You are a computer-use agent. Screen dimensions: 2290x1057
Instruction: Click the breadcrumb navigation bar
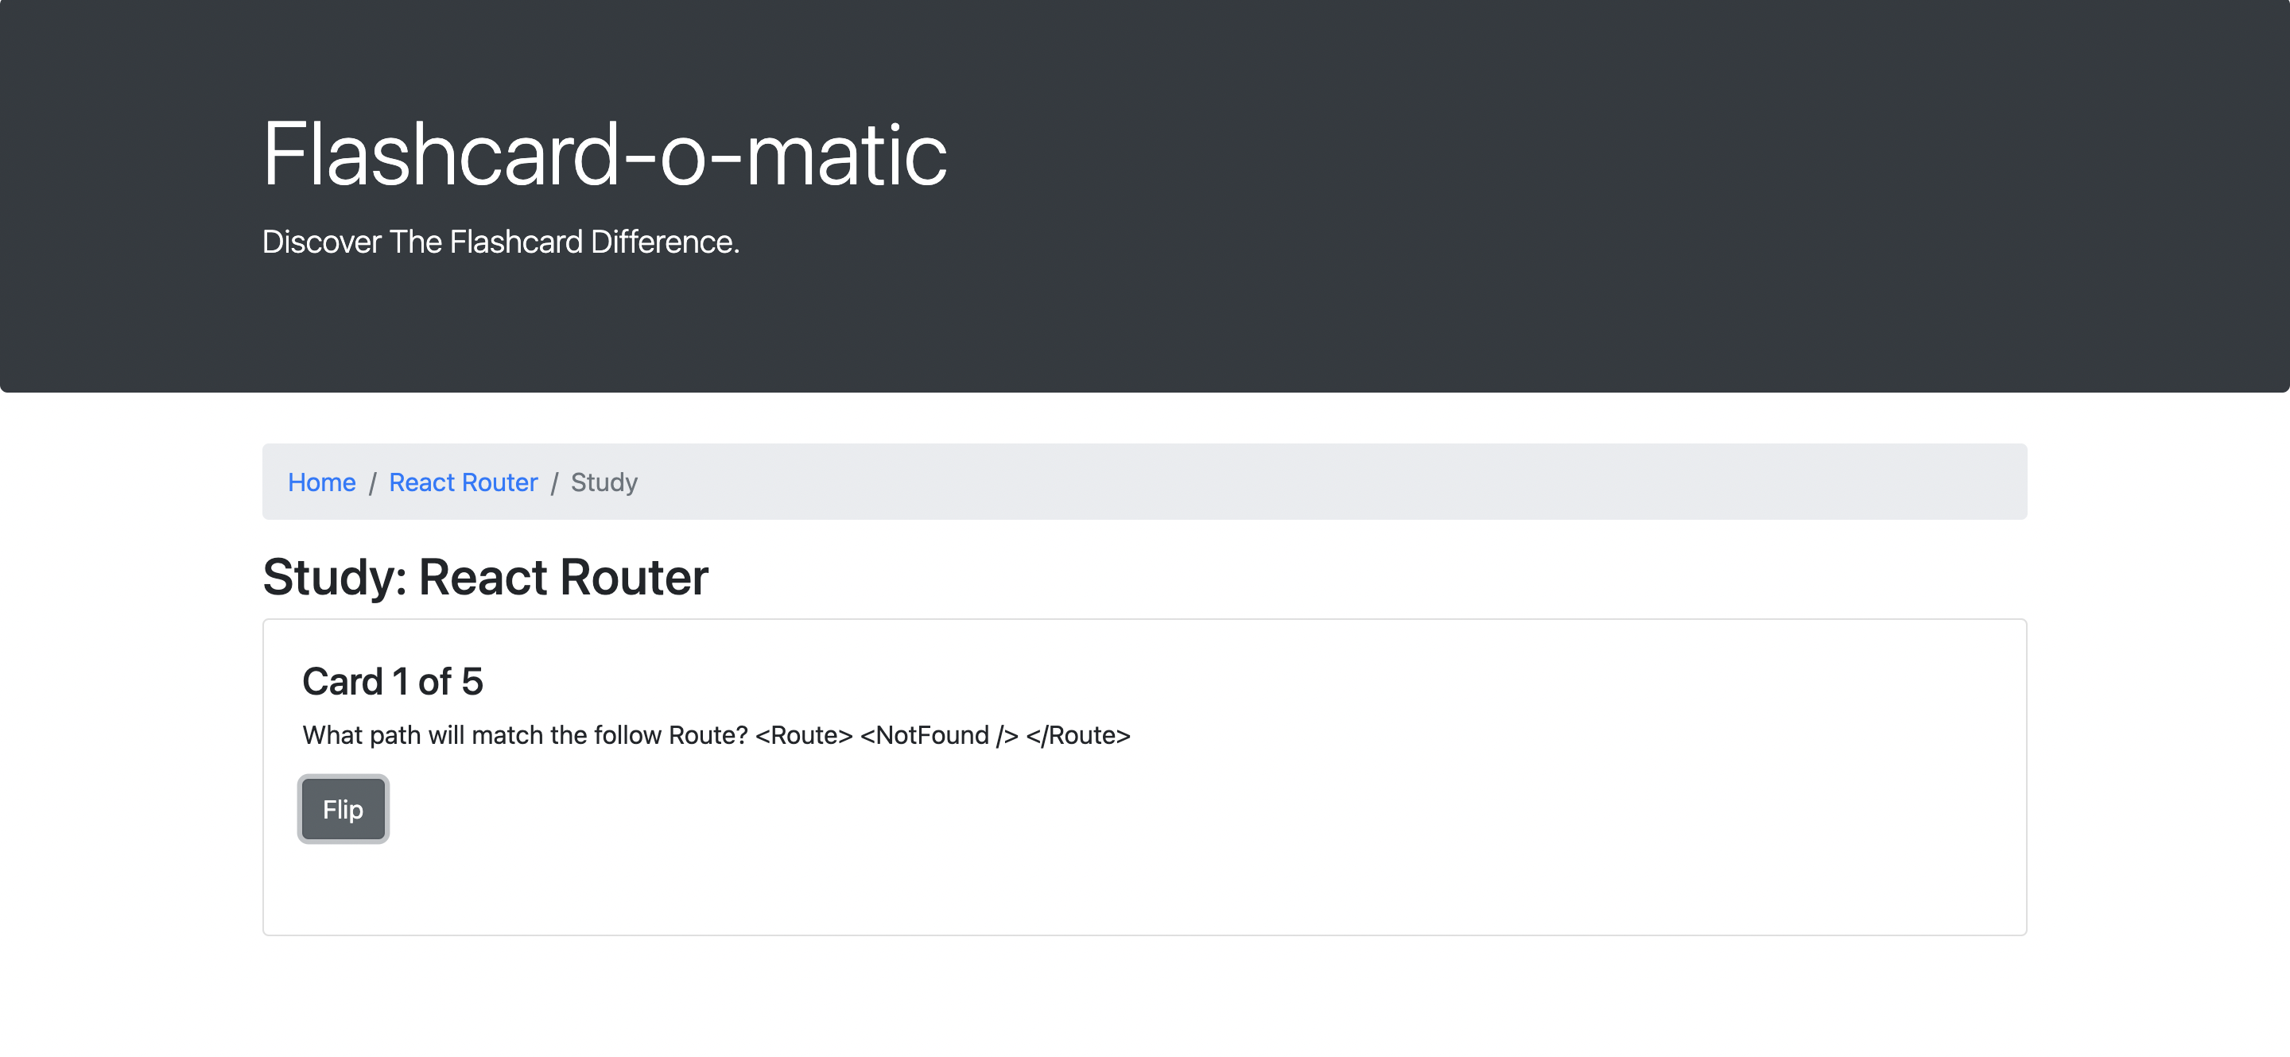tap(1145, 482)
